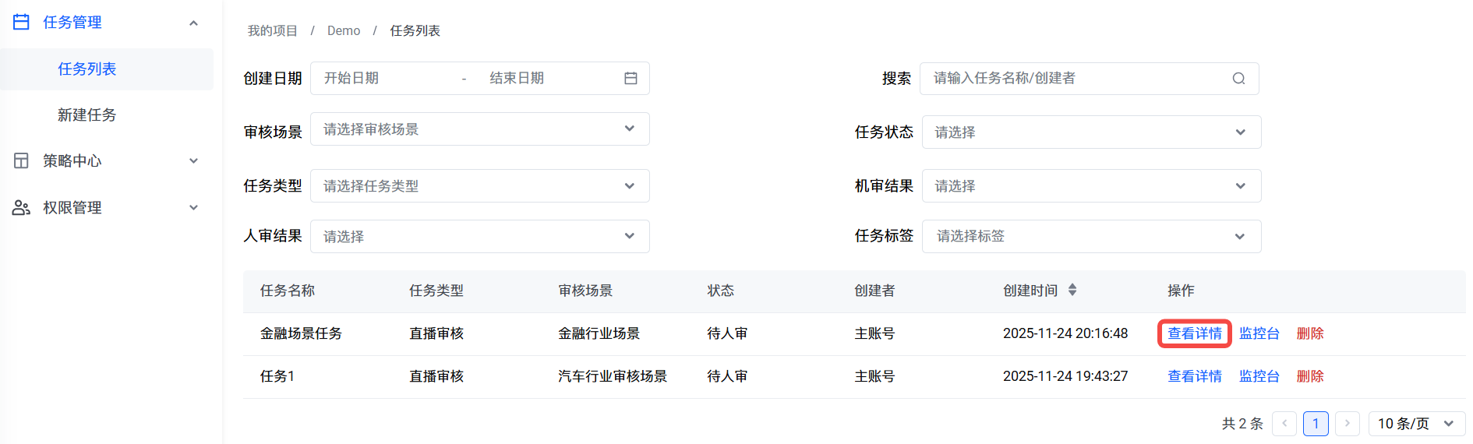Viewport: 1473px width, 444px height.
Task: Open 查看详情 for 金融场景任务
Action: click(x=1194, y=333)
